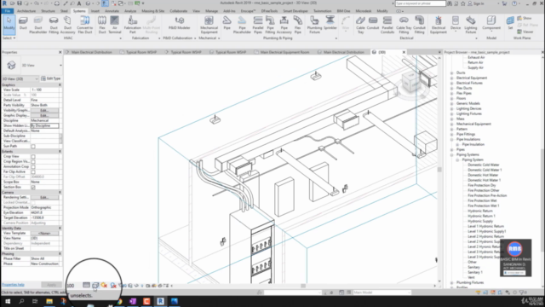
Task: Click Edit Type button
Action: [x=51, y=78]
